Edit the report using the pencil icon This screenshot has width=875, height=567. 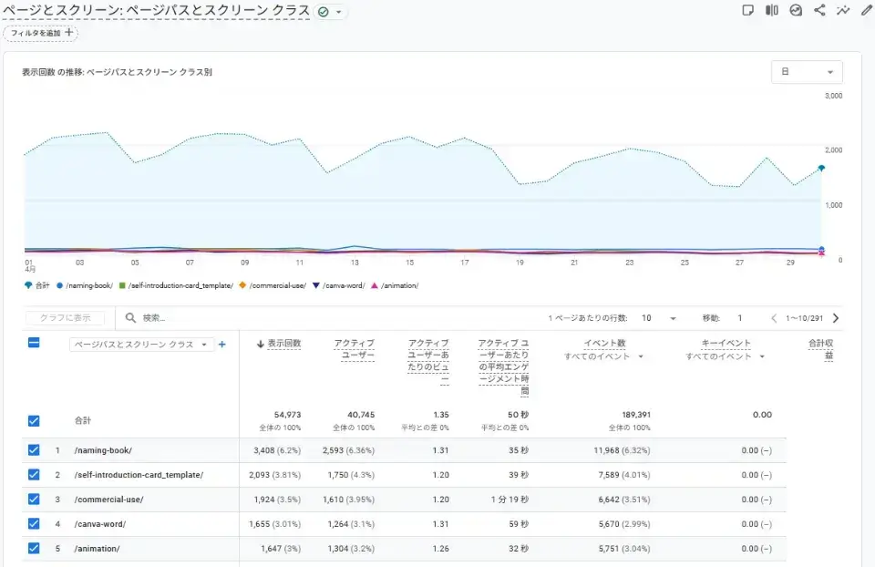click(x=867, y=10)
